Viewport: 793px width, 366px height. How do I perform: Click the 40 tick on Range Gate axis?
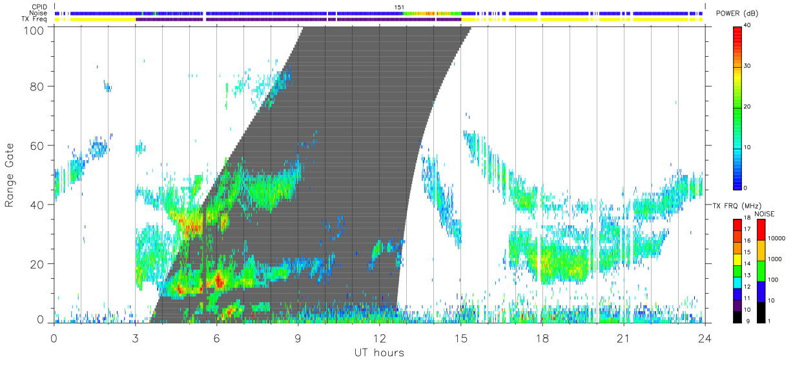pyautogui.click(x=37, y=205)
